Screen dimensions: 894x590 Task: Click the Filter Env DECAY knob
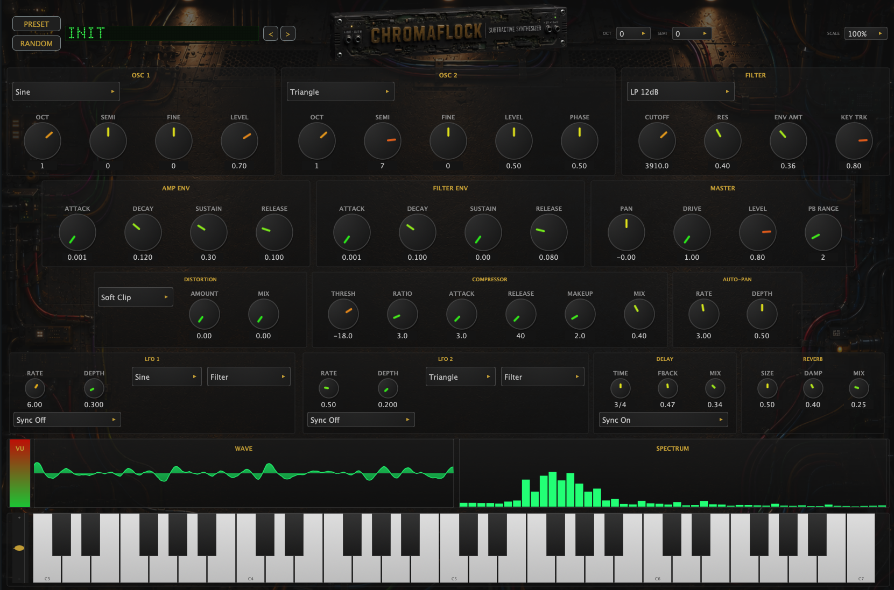tap(418, 232)
